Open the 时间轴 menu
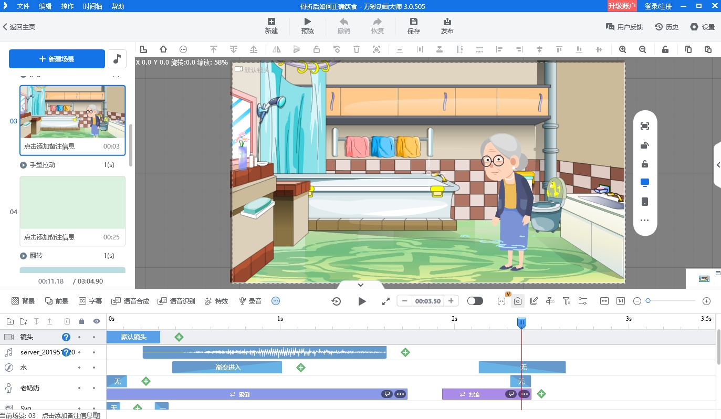 pyautogui.click(x=93, y=6)
